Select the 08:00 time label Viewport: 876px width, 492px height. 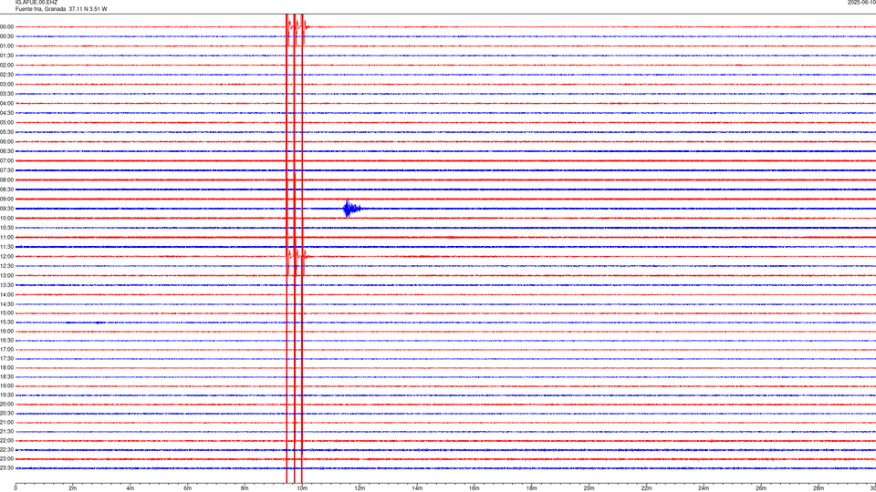(x=7, y=180)
